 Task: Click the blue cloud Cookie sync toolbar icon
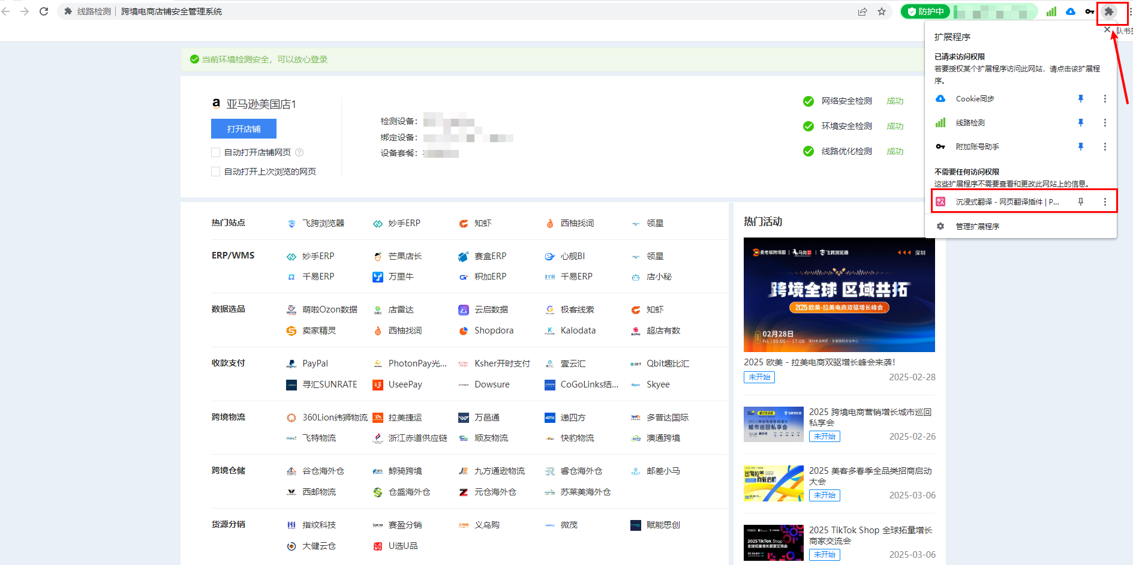click(1071, 11)
